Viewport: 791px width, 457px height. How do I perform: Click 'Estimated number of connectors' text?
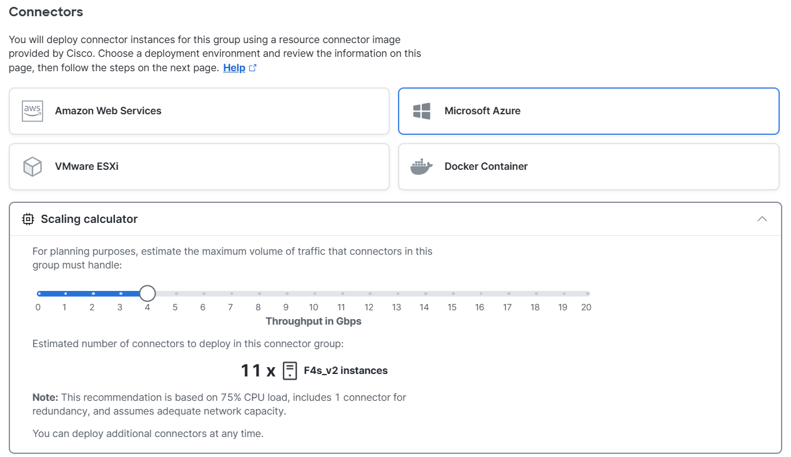[188, 344]
